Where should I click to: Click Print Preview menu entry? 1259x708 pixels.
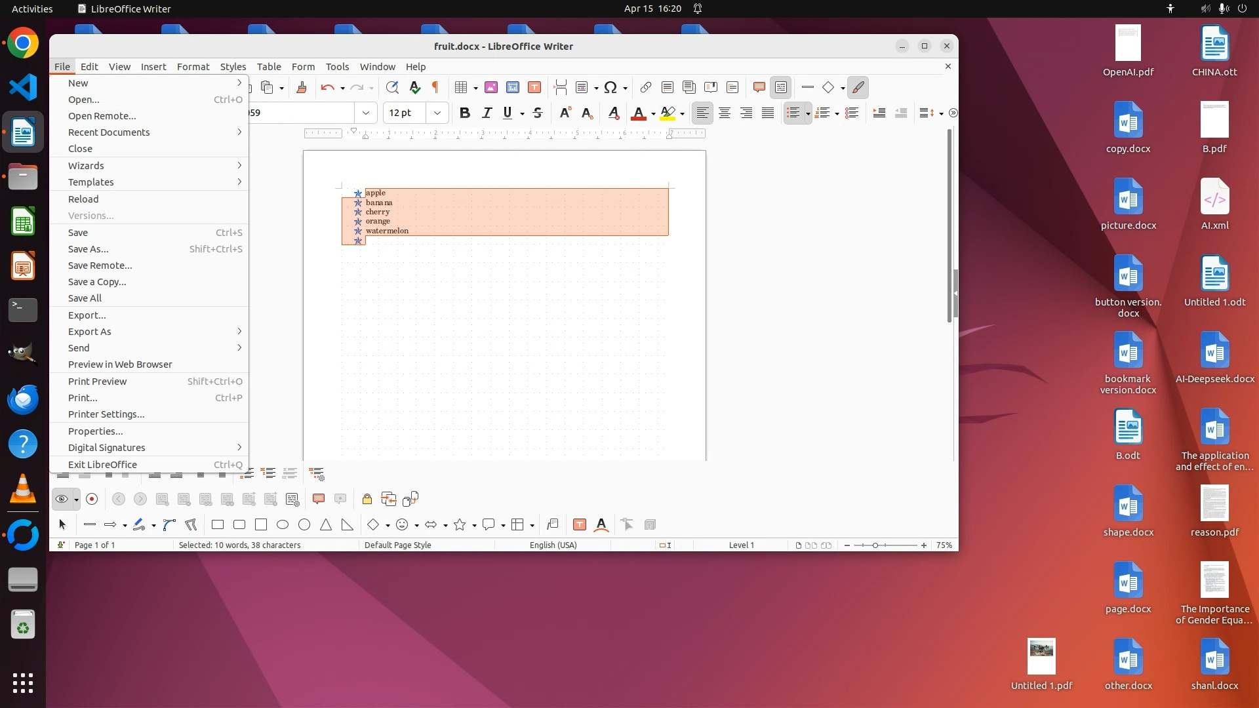coord(98,382)
